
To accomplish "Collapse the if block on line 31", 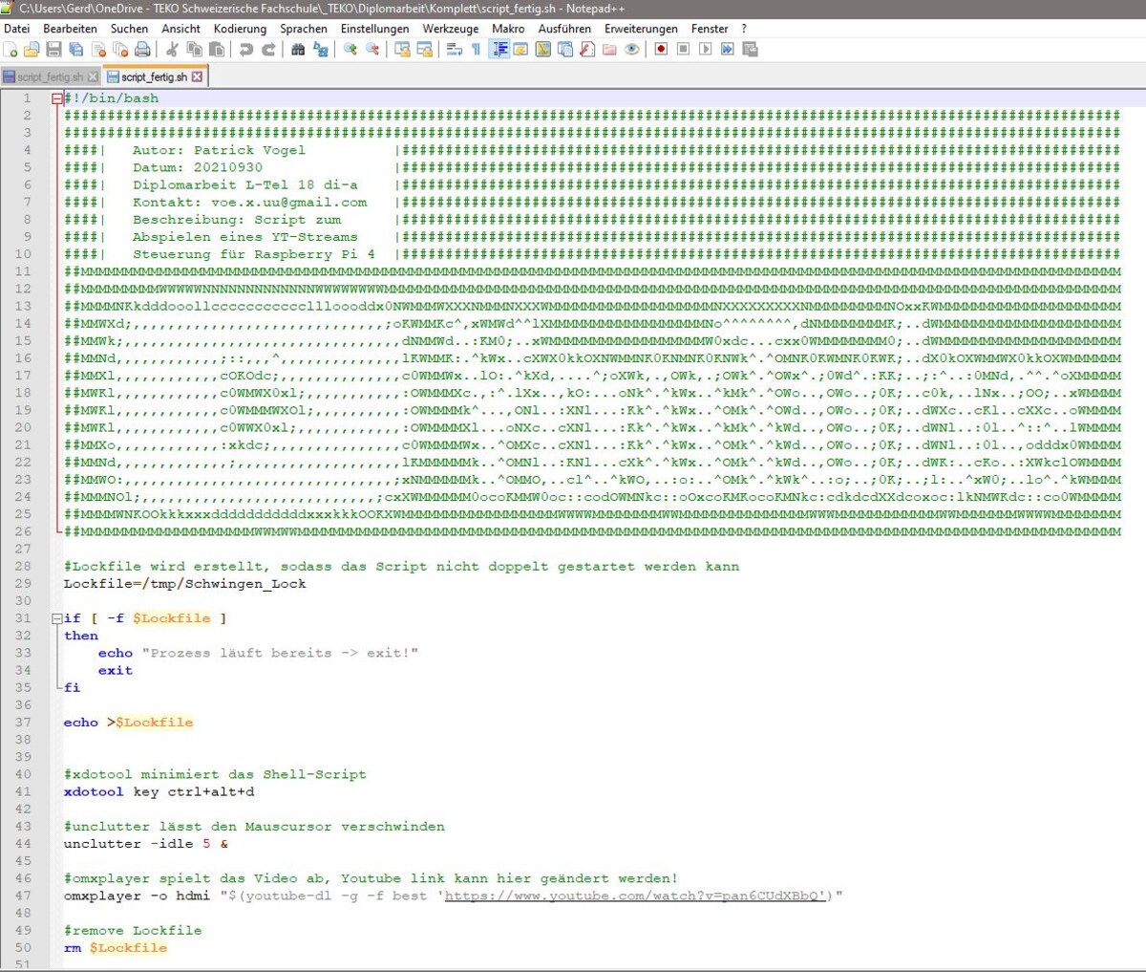I will tap(57, 618).
